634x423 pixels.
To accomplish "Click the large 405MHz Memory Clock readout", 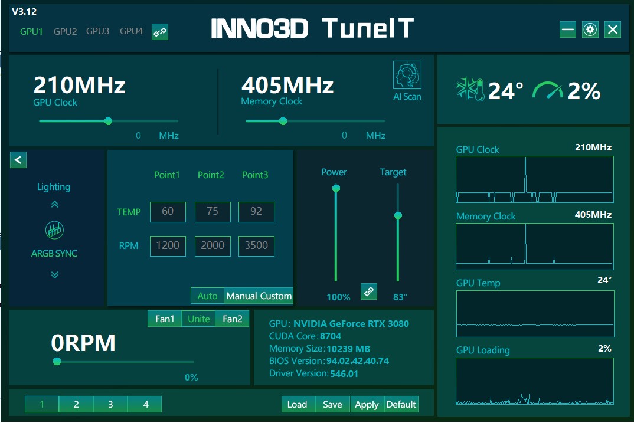I will (287, 85).
